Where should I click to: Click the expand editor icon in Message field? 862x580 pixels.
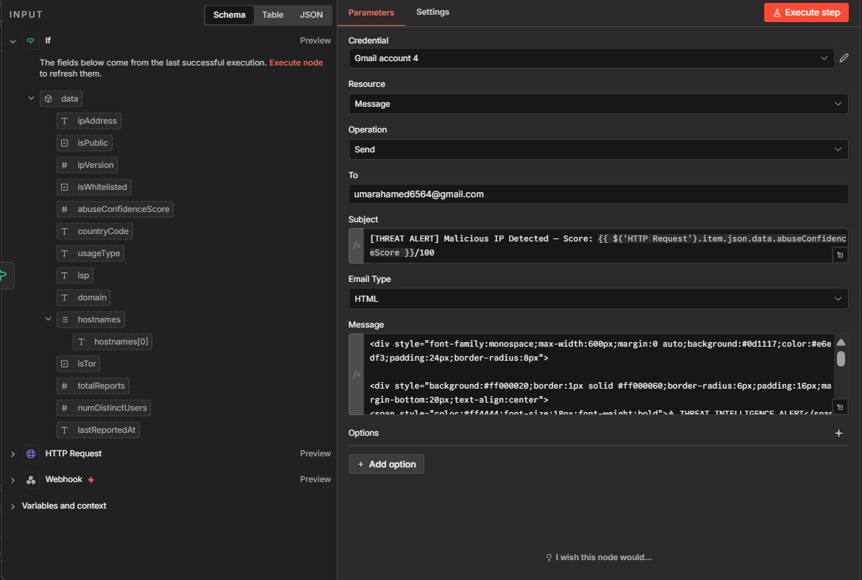click(839, 407)
